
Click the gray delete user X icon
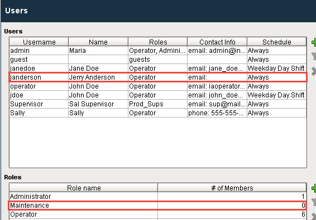314,71
